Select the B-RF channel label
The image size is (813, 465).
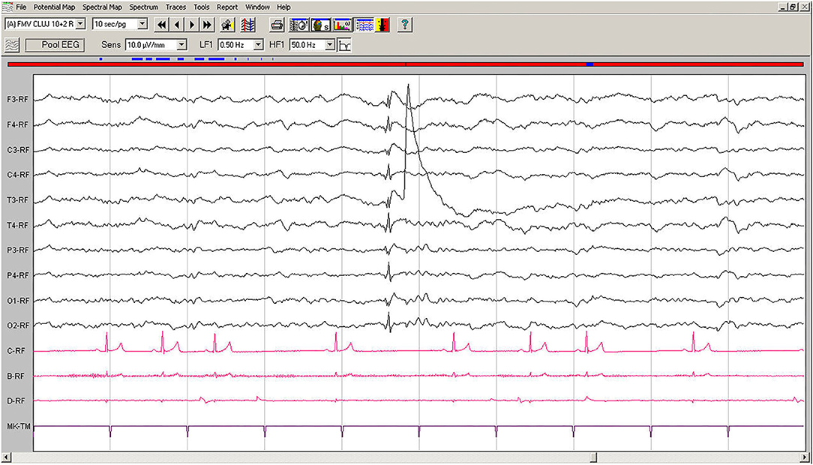16,376
